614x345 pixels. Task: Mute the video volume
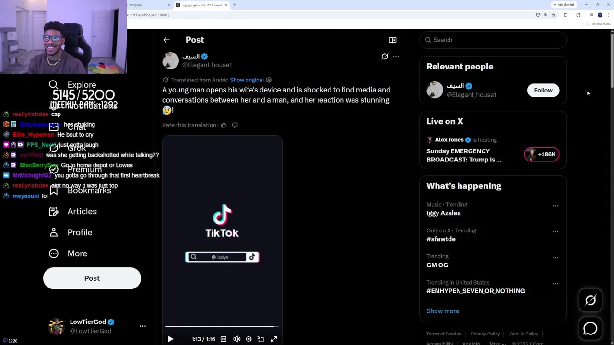pos(236,339)
